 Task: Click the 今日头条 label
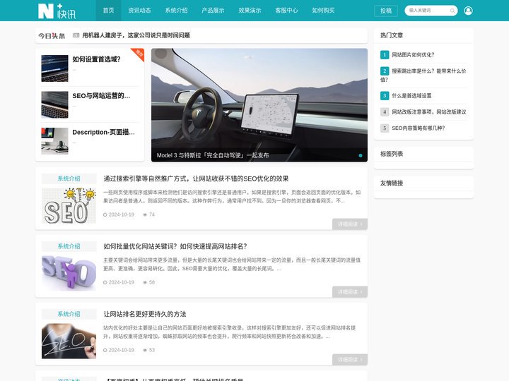52,36
